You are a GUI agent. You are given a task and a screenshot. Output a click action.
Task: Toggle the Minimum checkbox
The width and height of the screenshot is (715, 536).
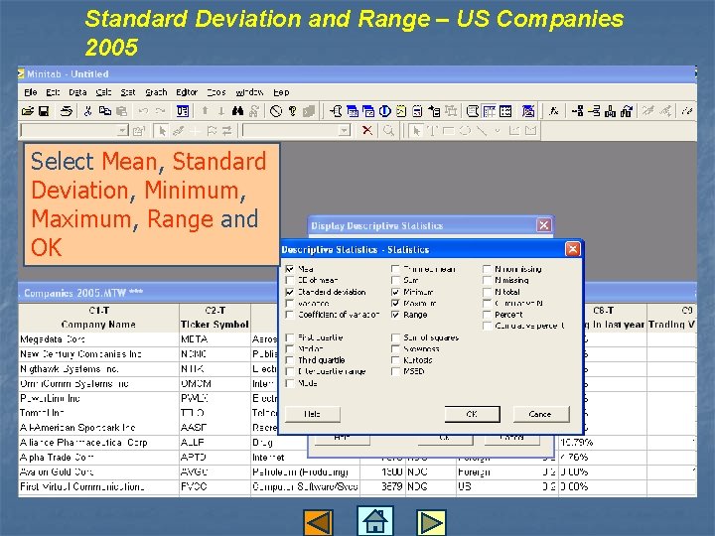(x=395, y=292)
